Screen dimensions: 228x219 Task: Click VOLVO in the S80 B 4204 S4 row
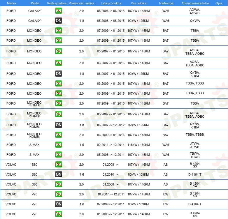tap(11, 184)
